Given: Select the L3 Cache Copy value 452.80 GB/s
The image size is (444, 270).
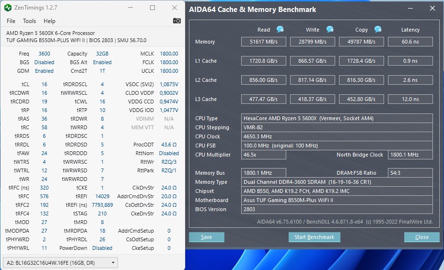Looking at the screenshot, I should pos(362,99).
